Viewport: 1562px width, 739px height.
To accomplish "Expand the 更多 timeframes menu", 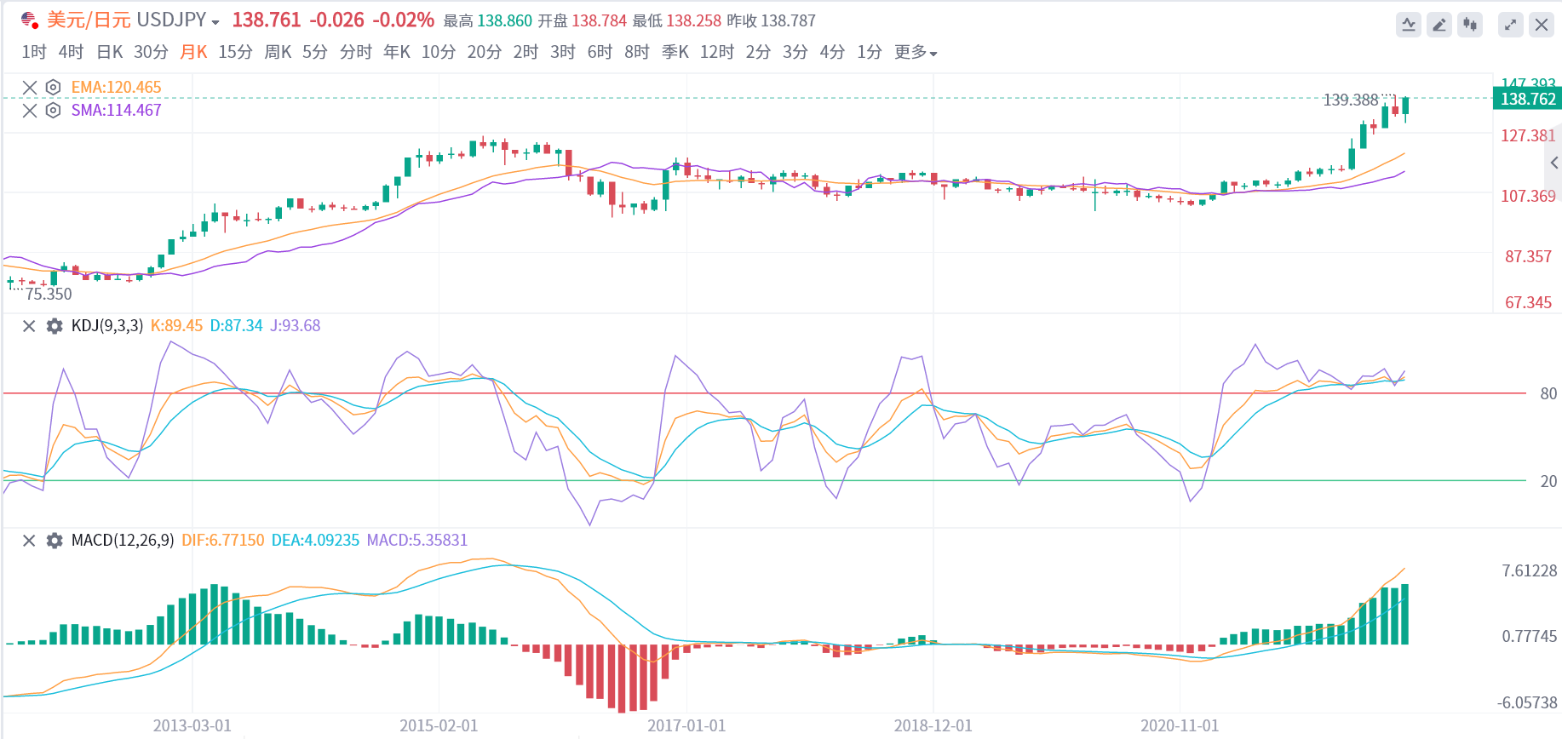I will (x=916, y=53).
